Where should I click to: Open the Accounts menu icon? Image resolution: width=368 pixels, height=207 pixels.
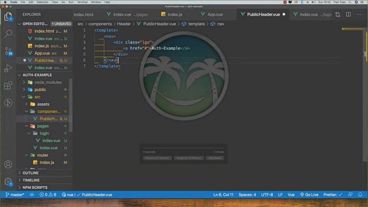[8, 164]
